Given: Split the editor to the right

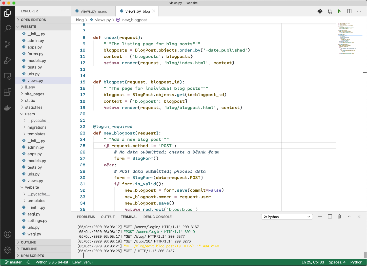Looking at the screenshot, I should click(349, 11).
